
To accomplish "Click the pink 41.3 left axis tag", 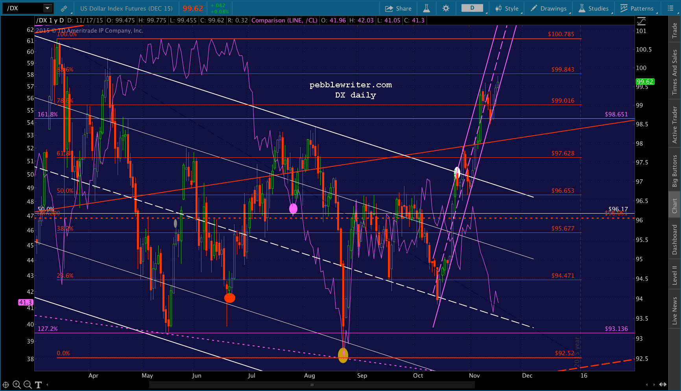I will click(26, 302).
